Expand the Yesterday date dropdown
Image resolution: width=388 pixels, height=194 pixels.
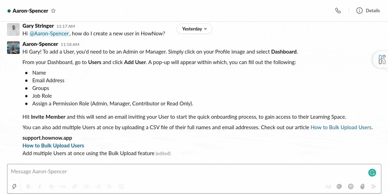(194, 29)
